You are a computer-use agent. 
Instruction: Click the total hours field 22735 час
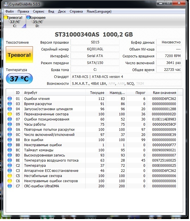point(169,70)
